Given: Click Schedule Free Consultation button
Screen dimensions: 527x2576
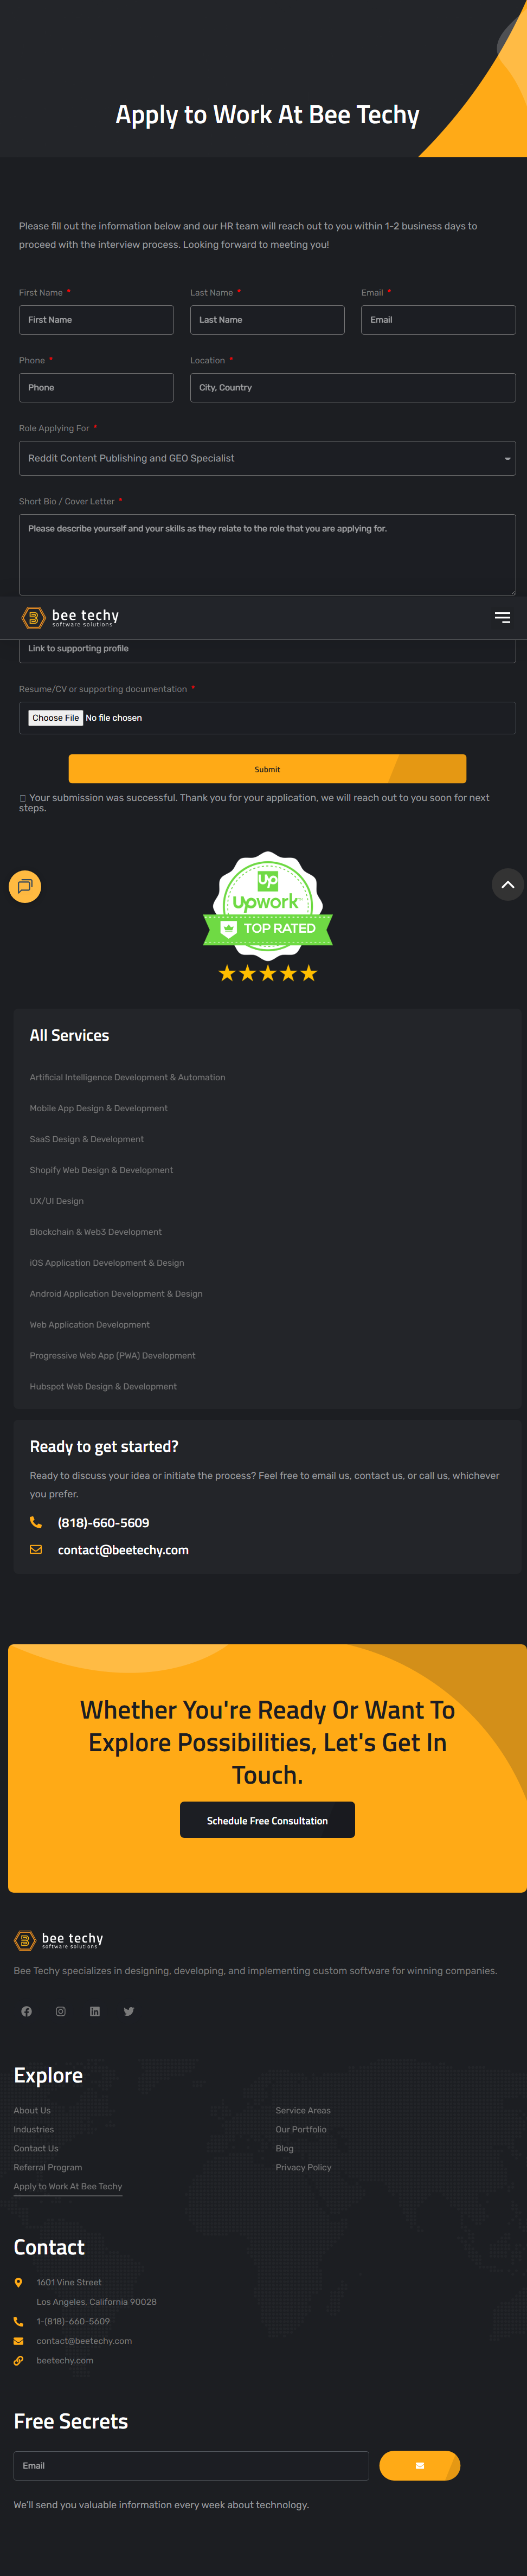Looking at the screenshot, I should pos(267,1820).
